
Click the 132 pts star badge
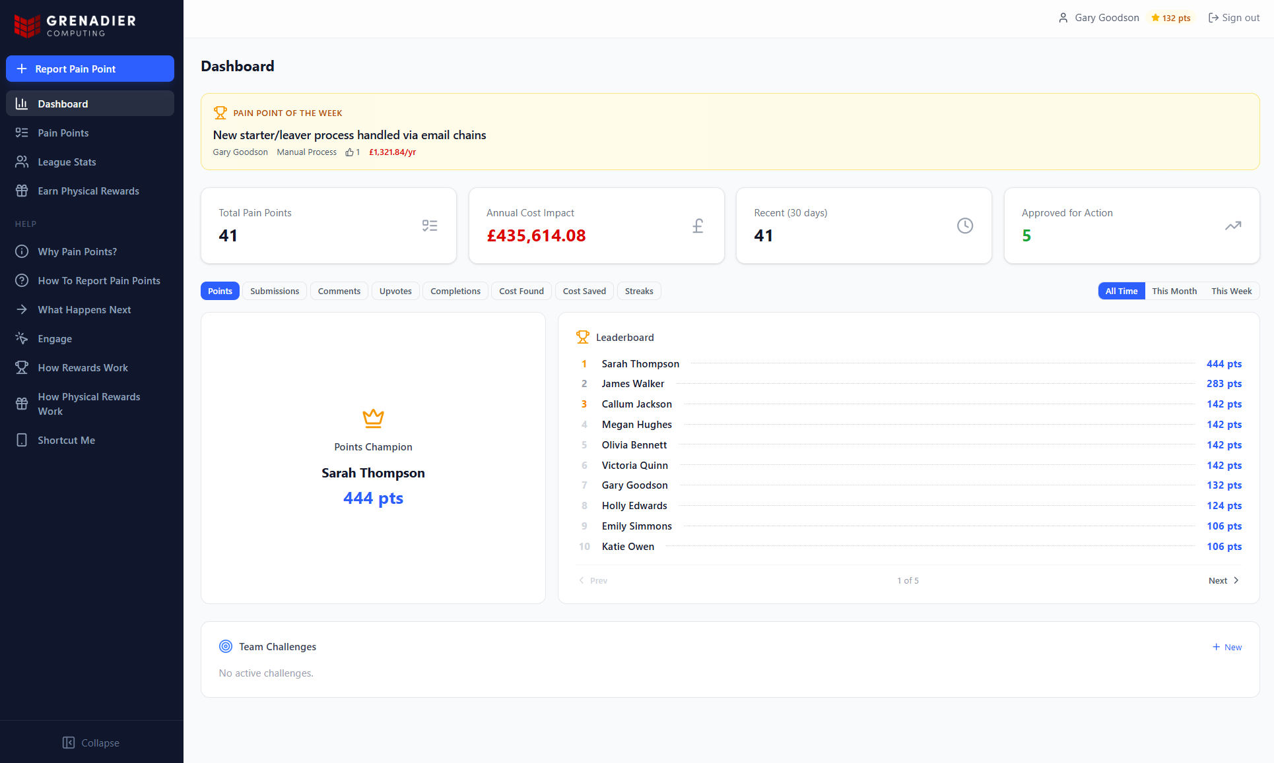coord(1170,18)
